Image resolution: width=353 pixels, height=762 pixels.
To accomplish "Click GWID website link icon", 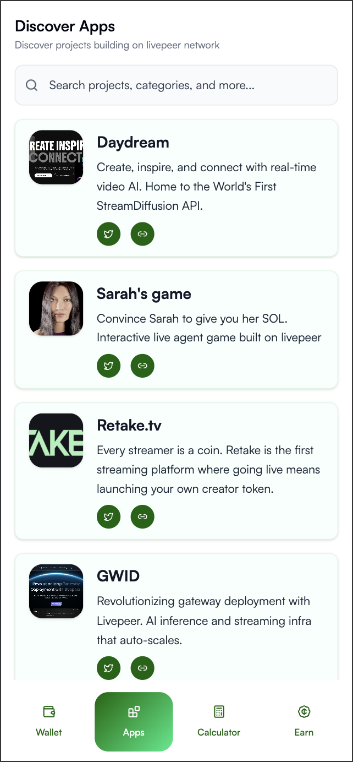I will click(142, 668).
